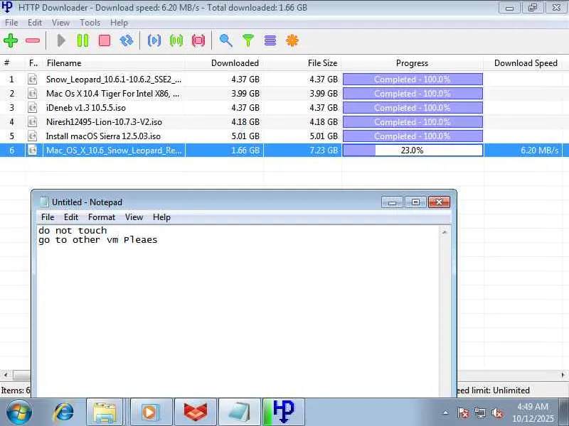Open HTTP Downloader Tools menu
569x426 pixels.
click(90, 23)
